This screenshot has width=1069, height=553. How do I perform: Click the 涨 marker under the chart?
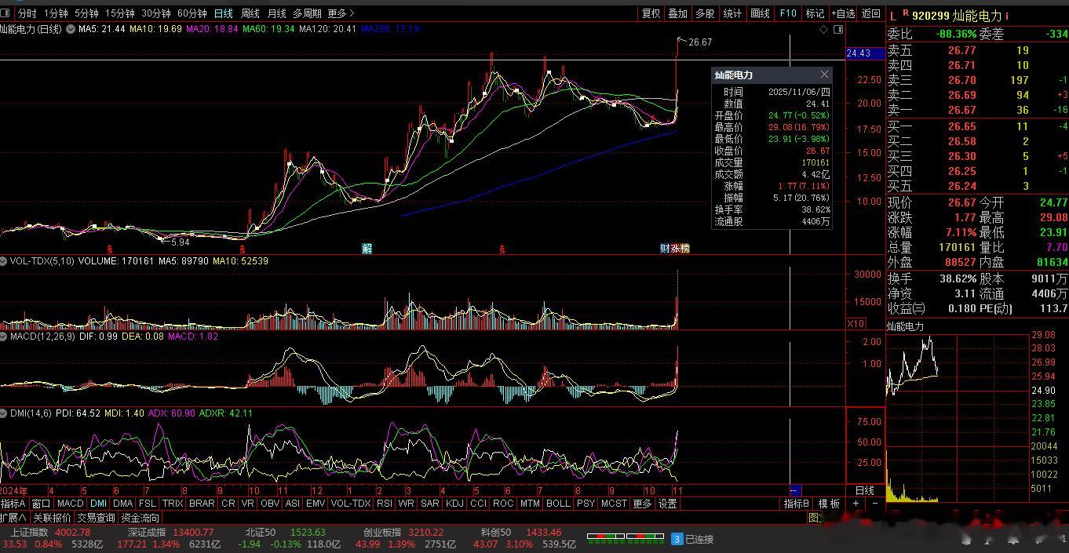[675, 249]
